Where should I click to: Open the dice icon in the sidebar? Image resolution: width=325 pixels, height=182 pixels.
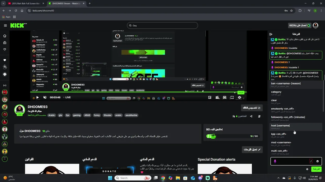click(5, 74)
